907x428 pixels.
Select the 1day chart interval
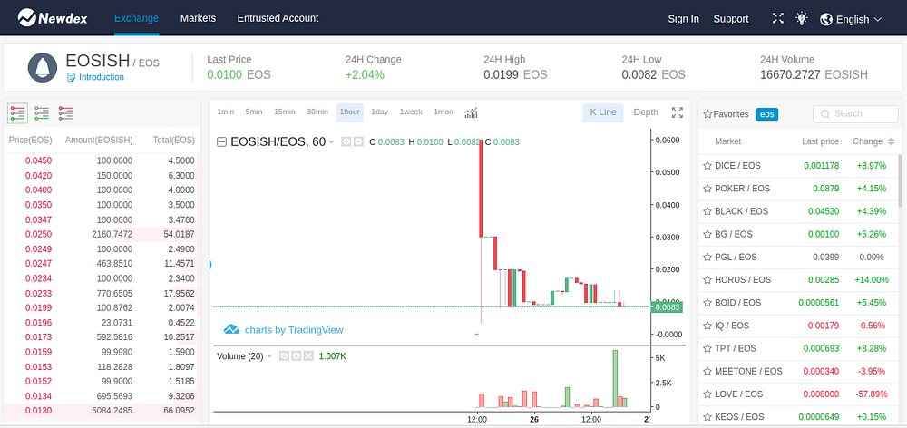379,112
